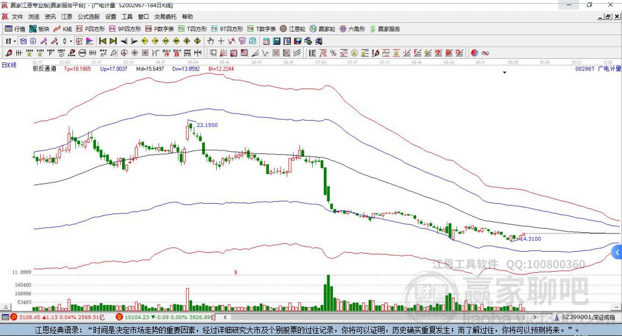This screenshot has height=336, width=622.
Task: Switch to K线 chart view
Action: pyautogui.click(x=63, y=29)
